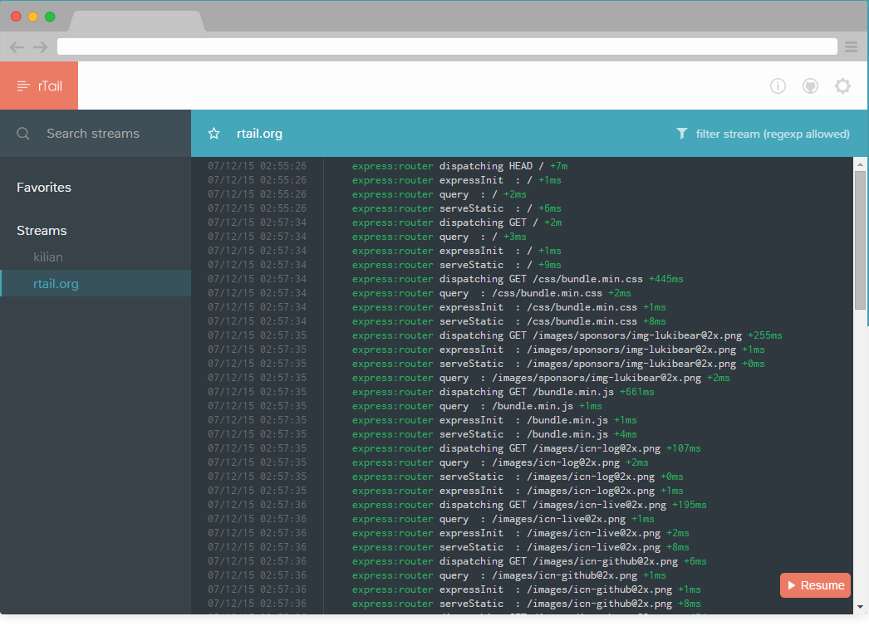This screenshot has height=626, width=869.
Task: Click the browser address bar
Action: click(x=447, y=46)
